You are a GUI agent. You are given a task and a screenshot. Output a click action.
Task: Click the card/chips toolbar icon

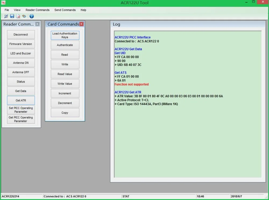tap(24, 16)
